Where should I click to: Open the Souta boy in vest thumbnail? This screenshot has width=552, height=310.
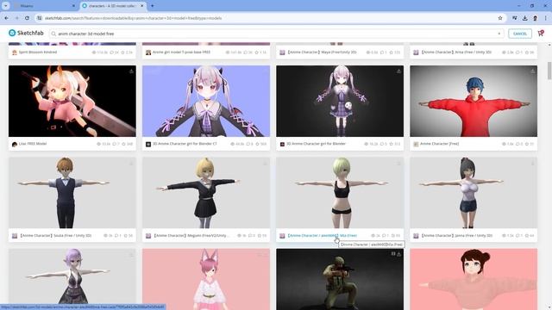[x=72, y=193]
